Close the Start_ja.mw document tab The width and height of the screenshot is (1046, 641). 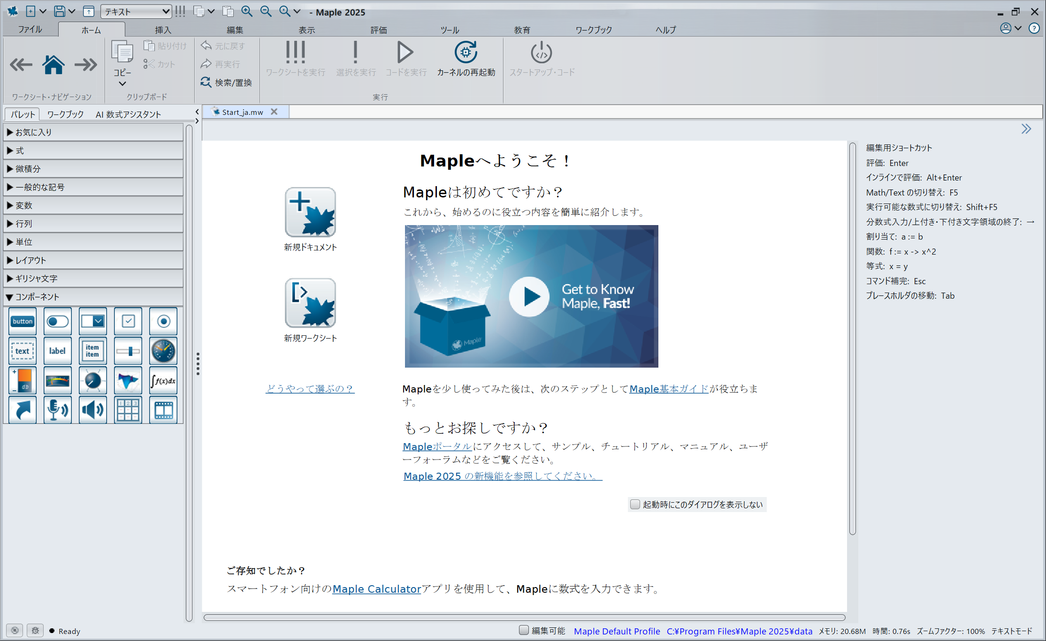coord(274,112)
